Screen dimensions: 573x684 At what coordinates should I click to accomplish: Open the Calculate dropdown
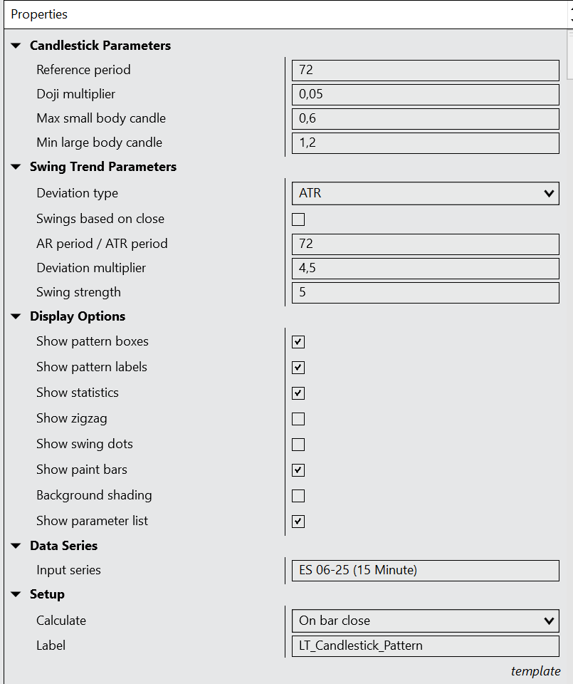(x=425, y=621)
